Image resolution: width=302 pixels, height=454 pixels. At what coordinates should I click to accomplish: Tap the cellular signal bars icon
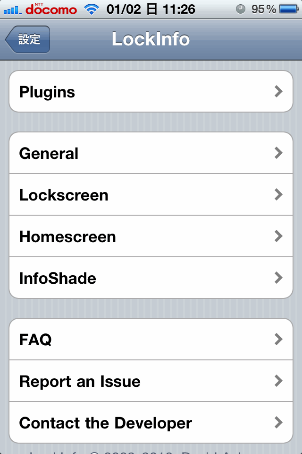pos(12,10)
